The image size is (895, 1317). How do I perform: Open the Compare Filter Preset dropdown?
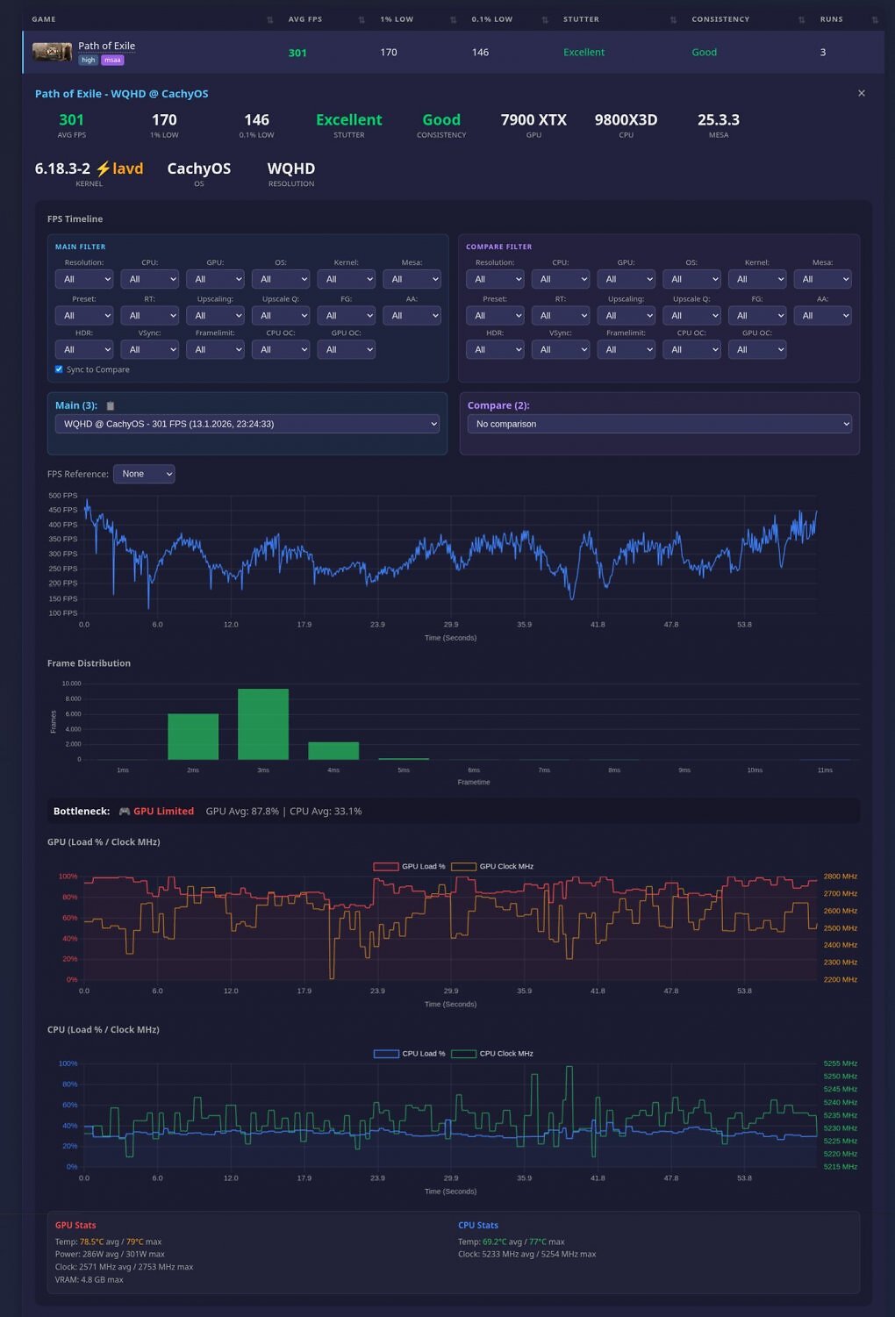point(495,315)
